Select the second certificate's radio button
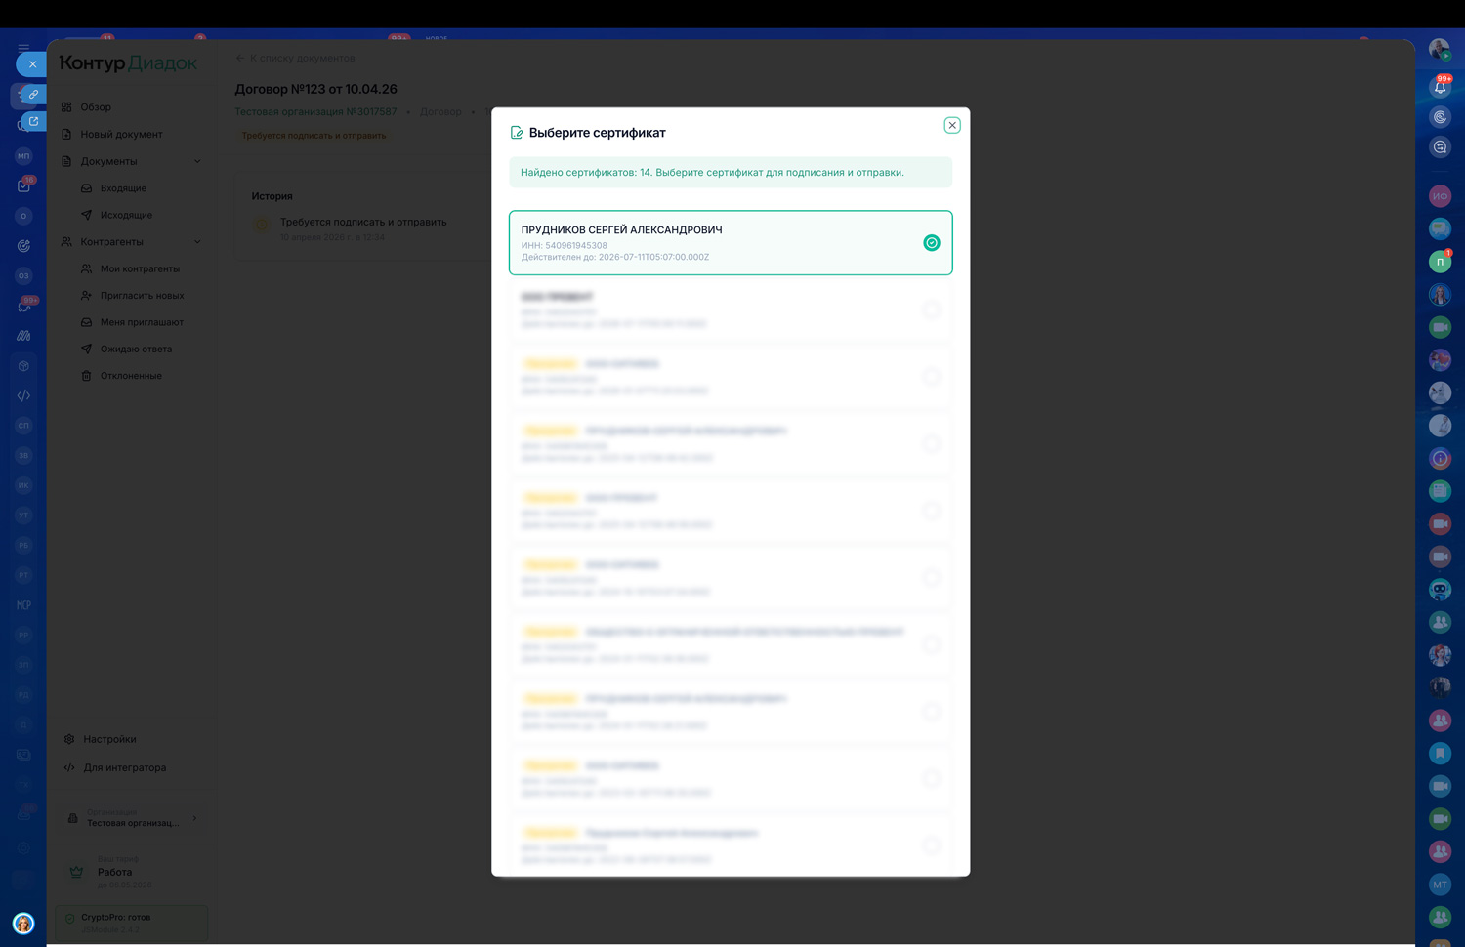 [x=931, y=309]
